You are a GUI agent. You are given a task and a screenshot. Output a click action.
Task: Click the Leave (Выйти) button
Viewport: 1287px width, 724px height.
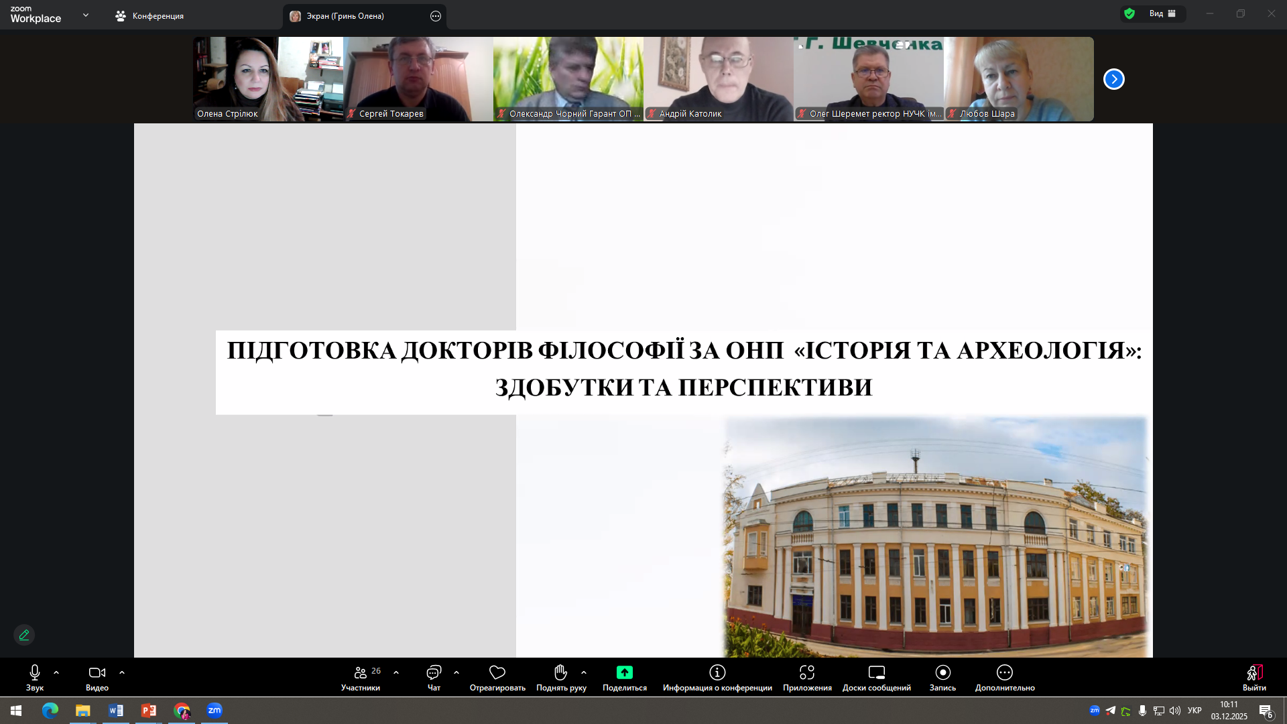[x=1254, y=677]
